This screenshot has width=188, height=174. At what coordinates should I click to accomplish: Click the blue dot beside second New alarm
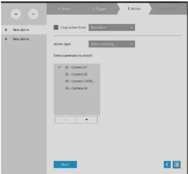point(6,39)
